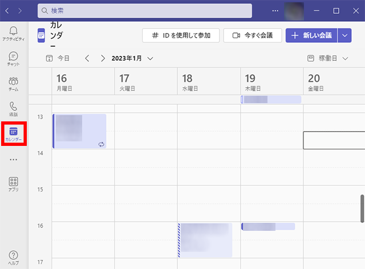Click the profile avatar in title bar
The image size is (365, 269).
coord(294,11)
